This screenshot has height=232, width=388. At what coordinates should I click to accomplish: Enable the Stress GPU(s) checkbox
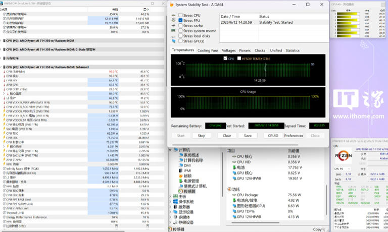(180, 41)
